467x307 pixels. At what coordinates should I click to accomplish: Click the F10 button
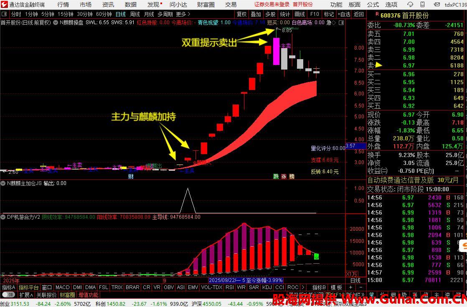tap(315, 14)
